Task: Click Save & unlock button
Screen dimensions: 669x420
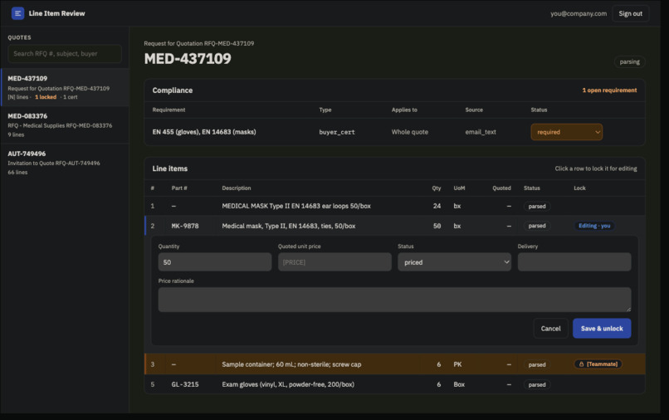Action: point(602,328)
